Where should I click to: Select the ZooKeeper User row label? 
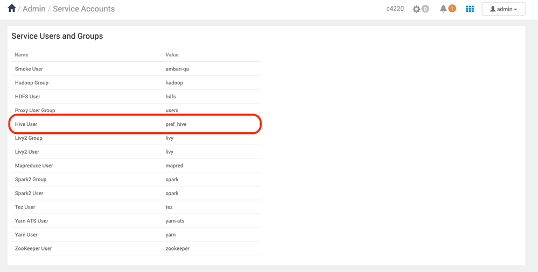[x=33, y=248]
